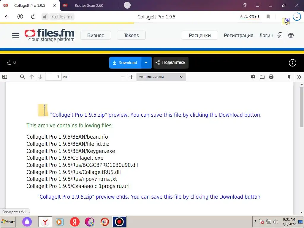The image size is (304, 228).
Task: Expand the Download options arrow
Action: (146, 63)
